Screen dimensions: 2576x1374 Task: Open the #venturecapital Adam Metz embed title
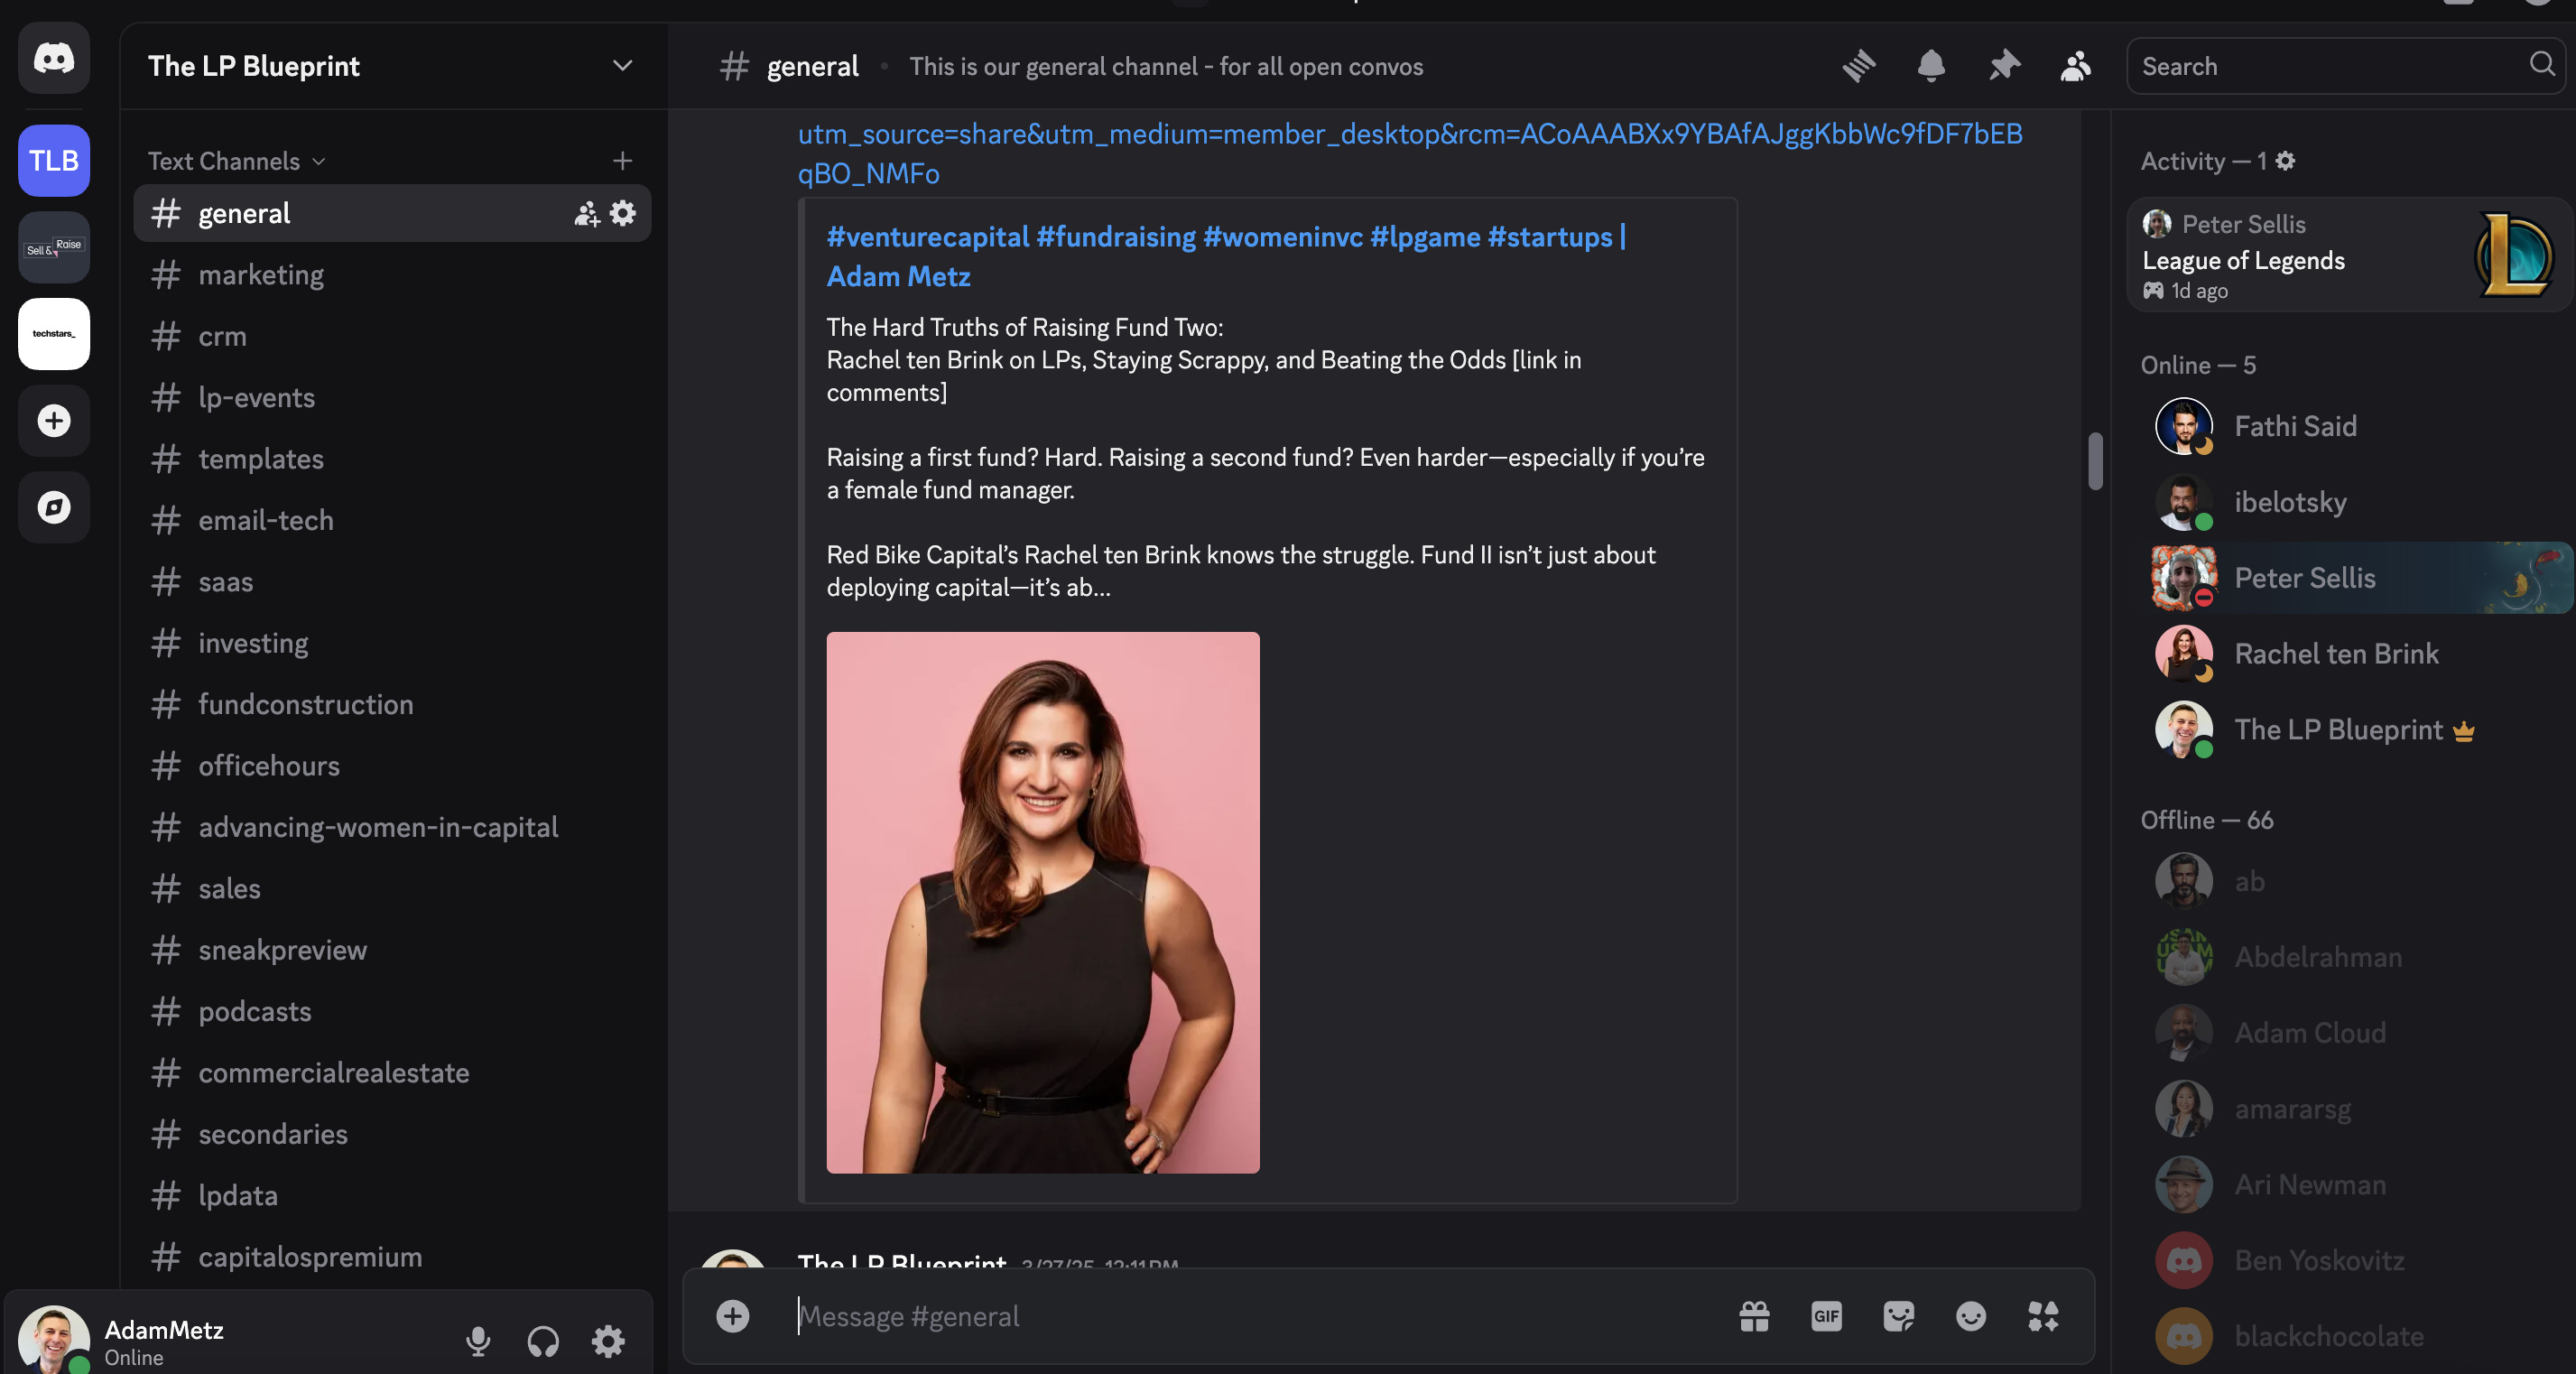1226,256
